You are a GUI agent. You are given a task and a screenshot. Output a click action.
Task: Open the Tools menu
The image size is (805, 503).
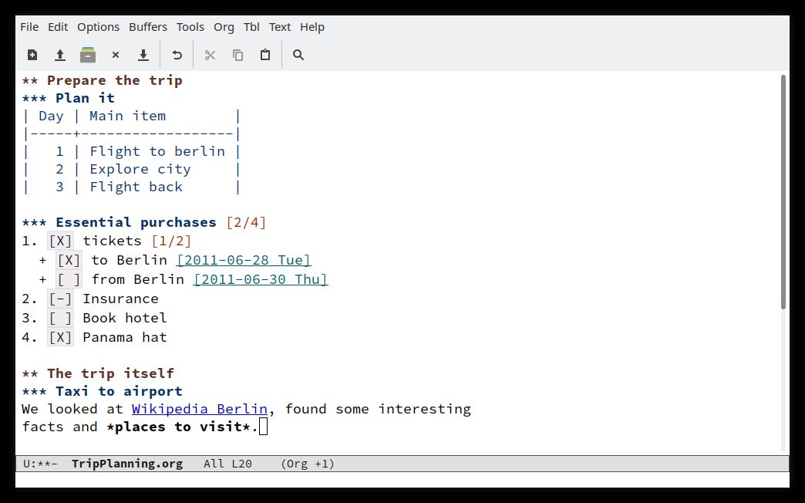(x=190, y=27)
